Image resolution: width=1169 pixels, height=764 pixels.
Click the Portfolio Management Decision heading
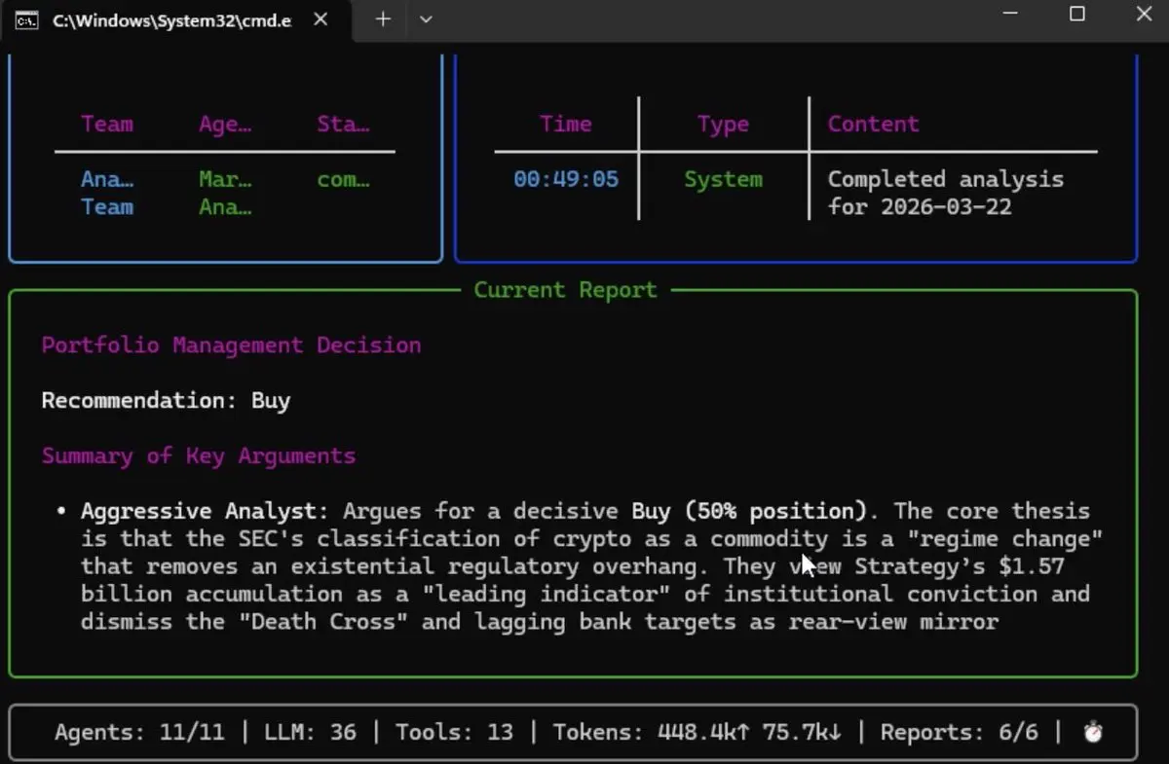231,346
